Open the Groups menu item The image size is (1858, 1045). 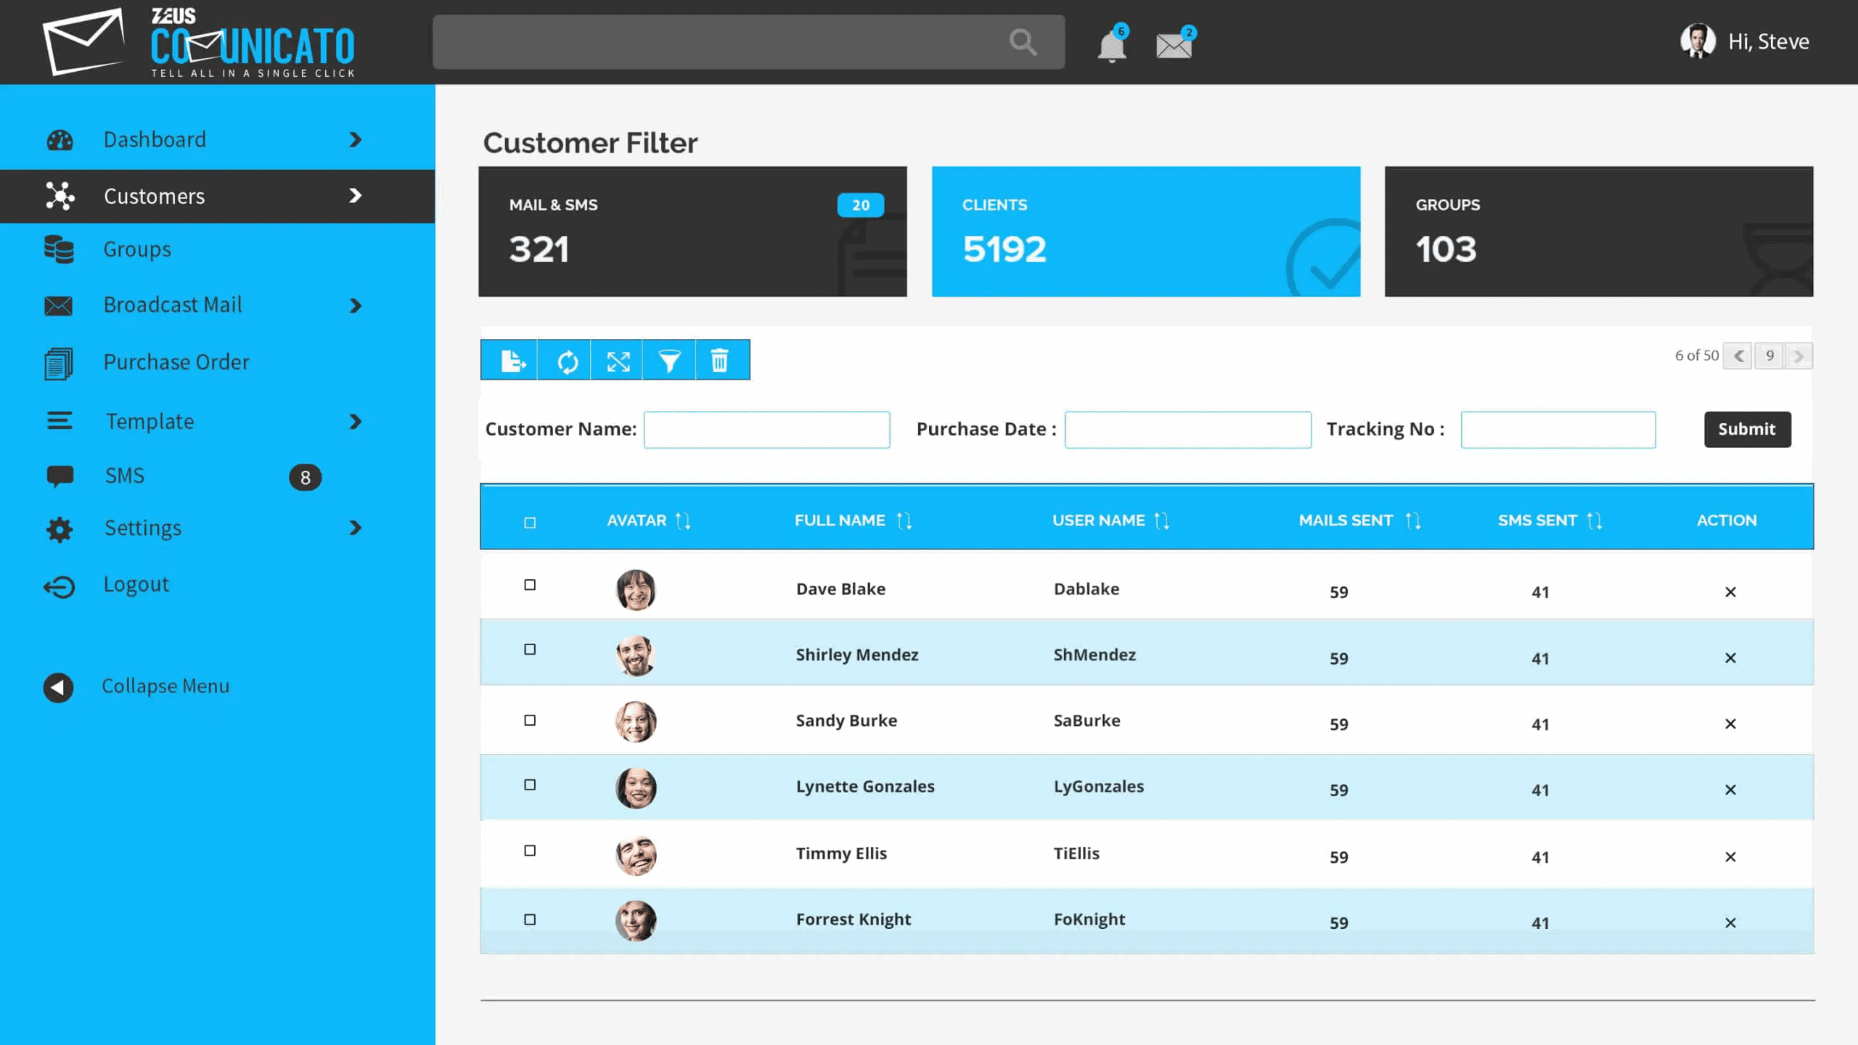137,250
